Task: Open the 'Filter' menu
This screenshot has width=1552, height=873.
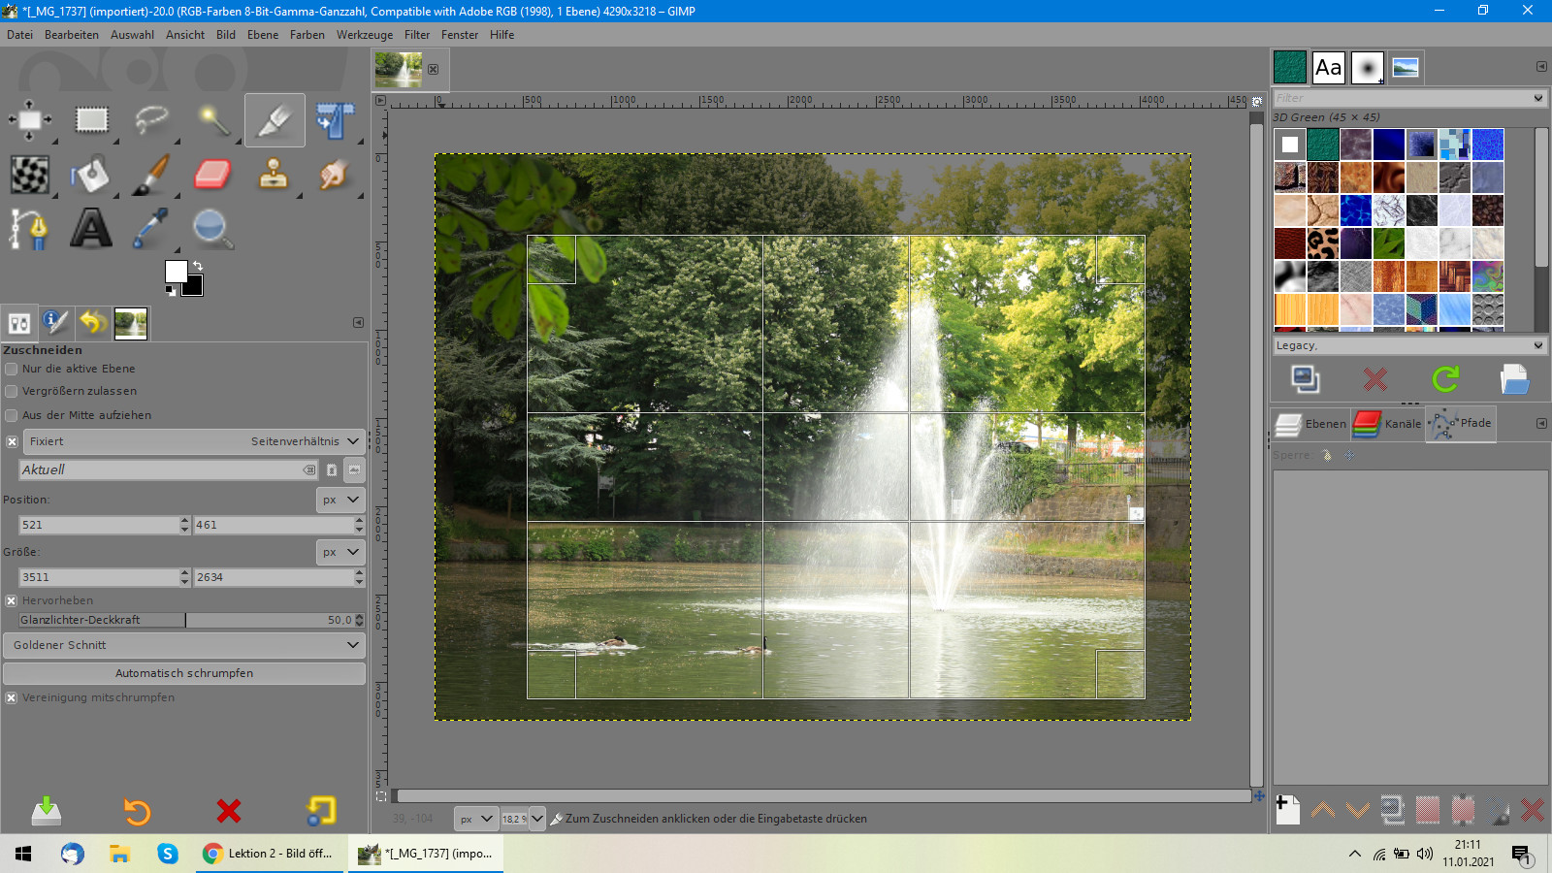Action: click(x=416, y=35)
